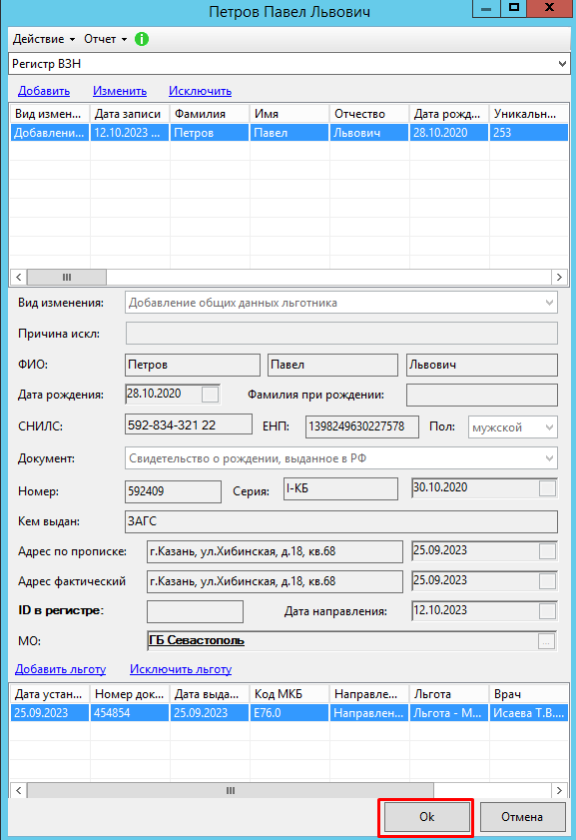Open the Отчет menu

point(106,39)
